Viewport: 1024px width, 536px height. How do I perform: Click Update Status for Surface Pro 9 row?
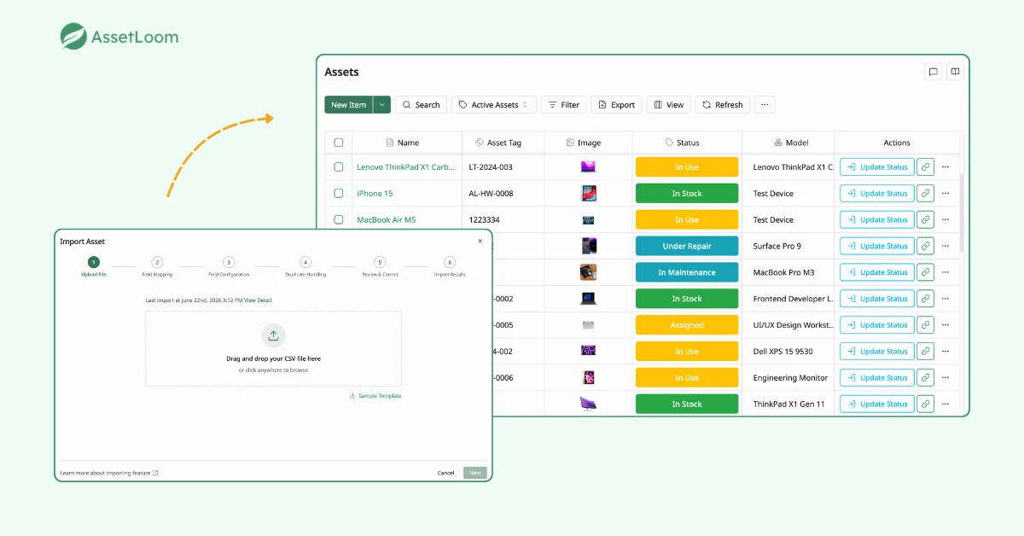pos(877,246)
